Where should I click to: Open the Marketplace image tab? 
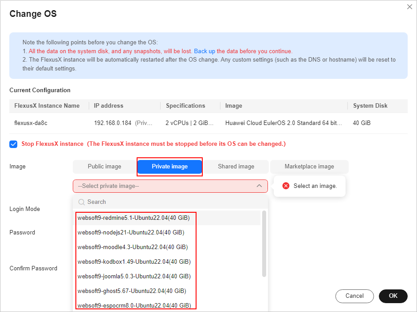coord(309,167)
